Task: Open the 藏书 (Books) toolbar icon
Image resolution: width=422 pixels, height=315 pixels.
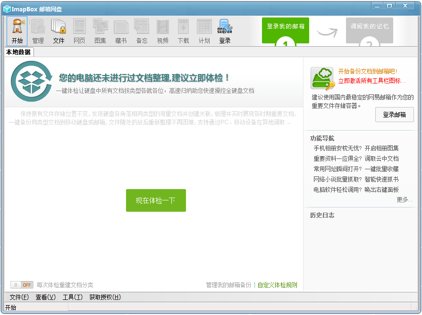Action: coord(121,31)
